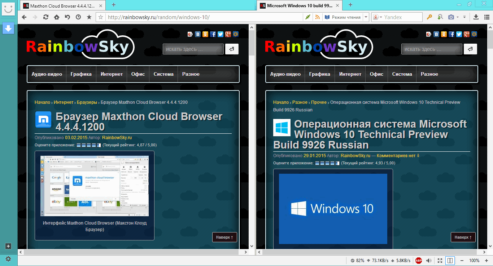Click искать здесь field on Maxthon page
This screenshot has height=266, width=493.
point(193,49)
